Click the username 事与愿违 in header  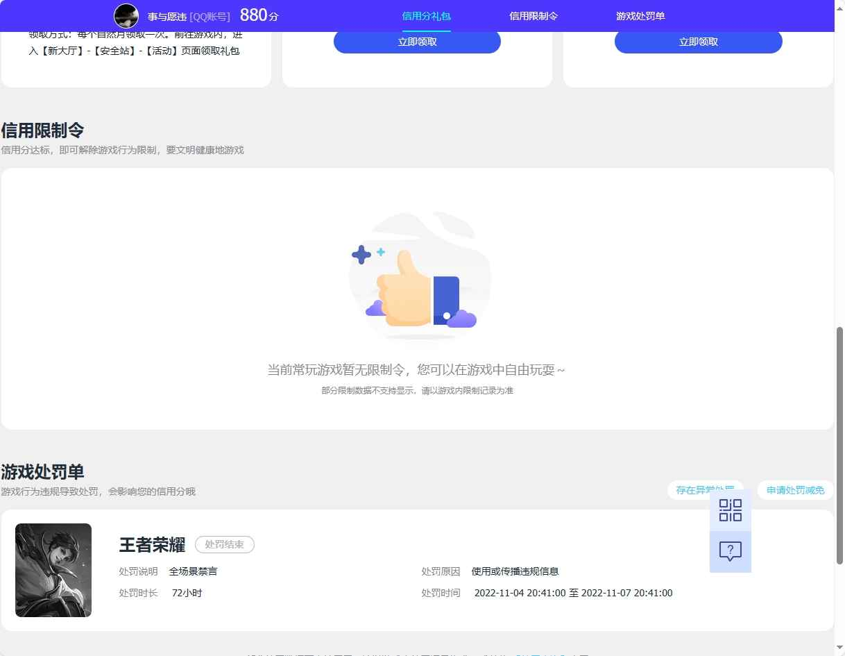(x=167, y=16)
